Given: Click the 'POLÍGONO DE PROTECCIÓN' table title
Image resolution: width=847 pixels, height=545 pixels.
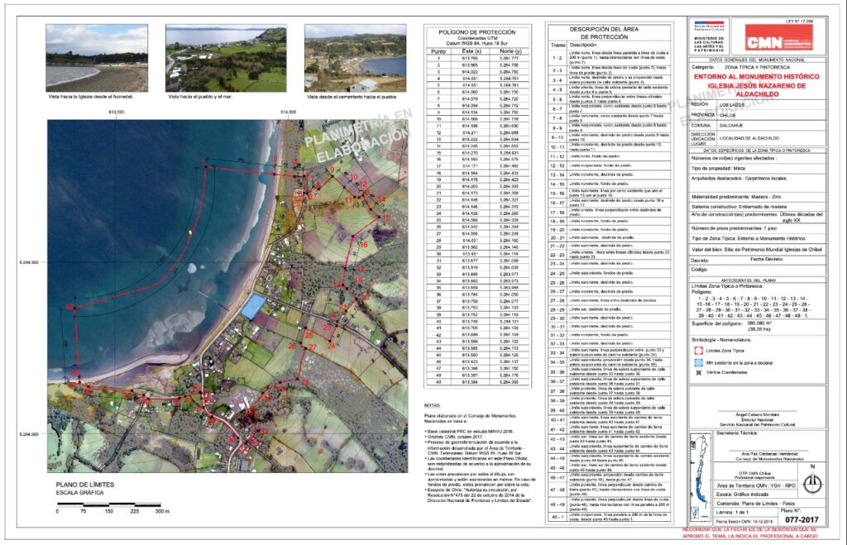Looking at the screenshot, I should (476, 32).
